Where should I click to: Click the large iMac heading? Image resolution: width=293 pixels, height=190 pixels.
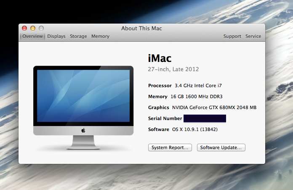point(160,58)
